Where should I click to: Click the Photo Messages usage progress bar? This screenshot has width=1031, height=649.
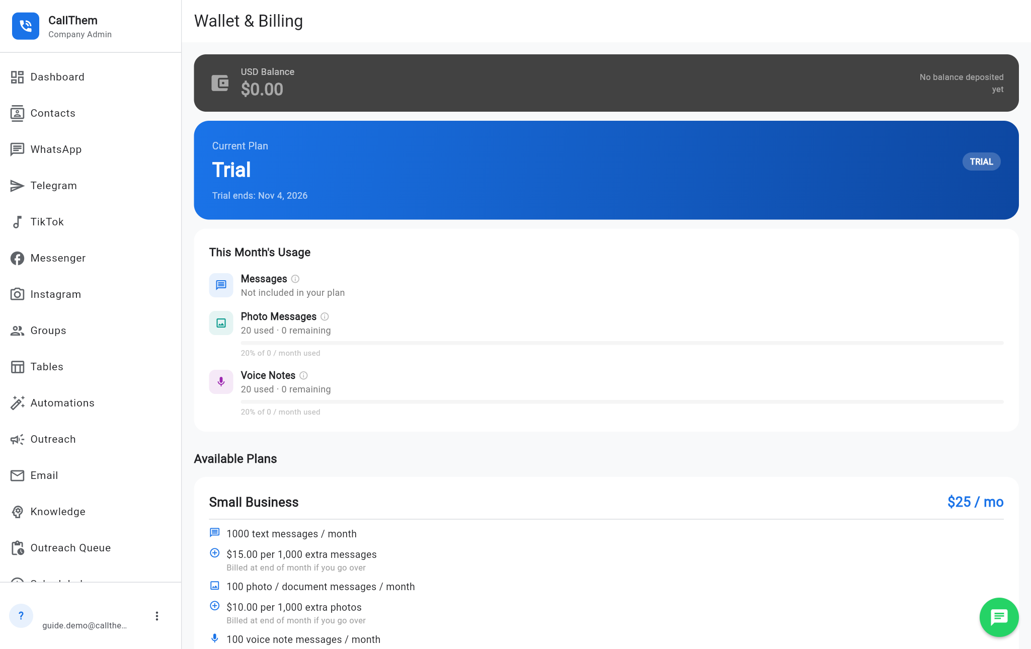(622, 343)
